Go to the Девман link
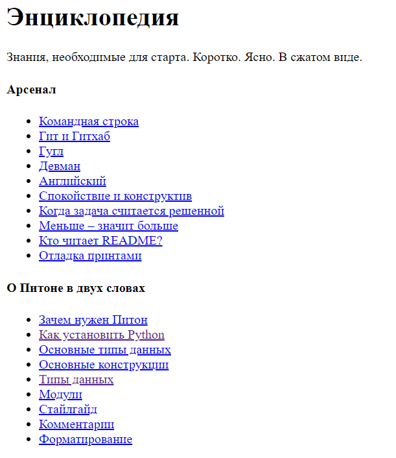This screenshot has height=458, width=396. [x=60, y=166]
